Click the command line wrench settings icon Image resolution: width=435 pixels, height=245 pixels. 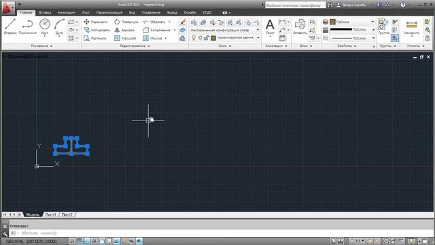pyautogui.click(x=5, y=234)
